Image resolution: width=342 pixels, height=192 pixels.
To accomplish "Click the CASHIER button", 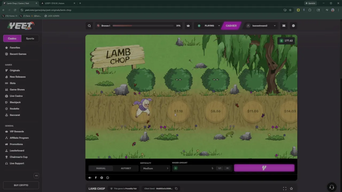I will 231,26.
